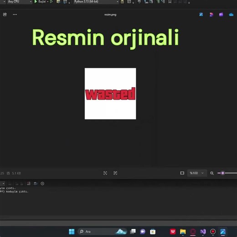Open the %100 zoom level dropdown
This screenshot has height=237, width=237.
click(197, 173)
